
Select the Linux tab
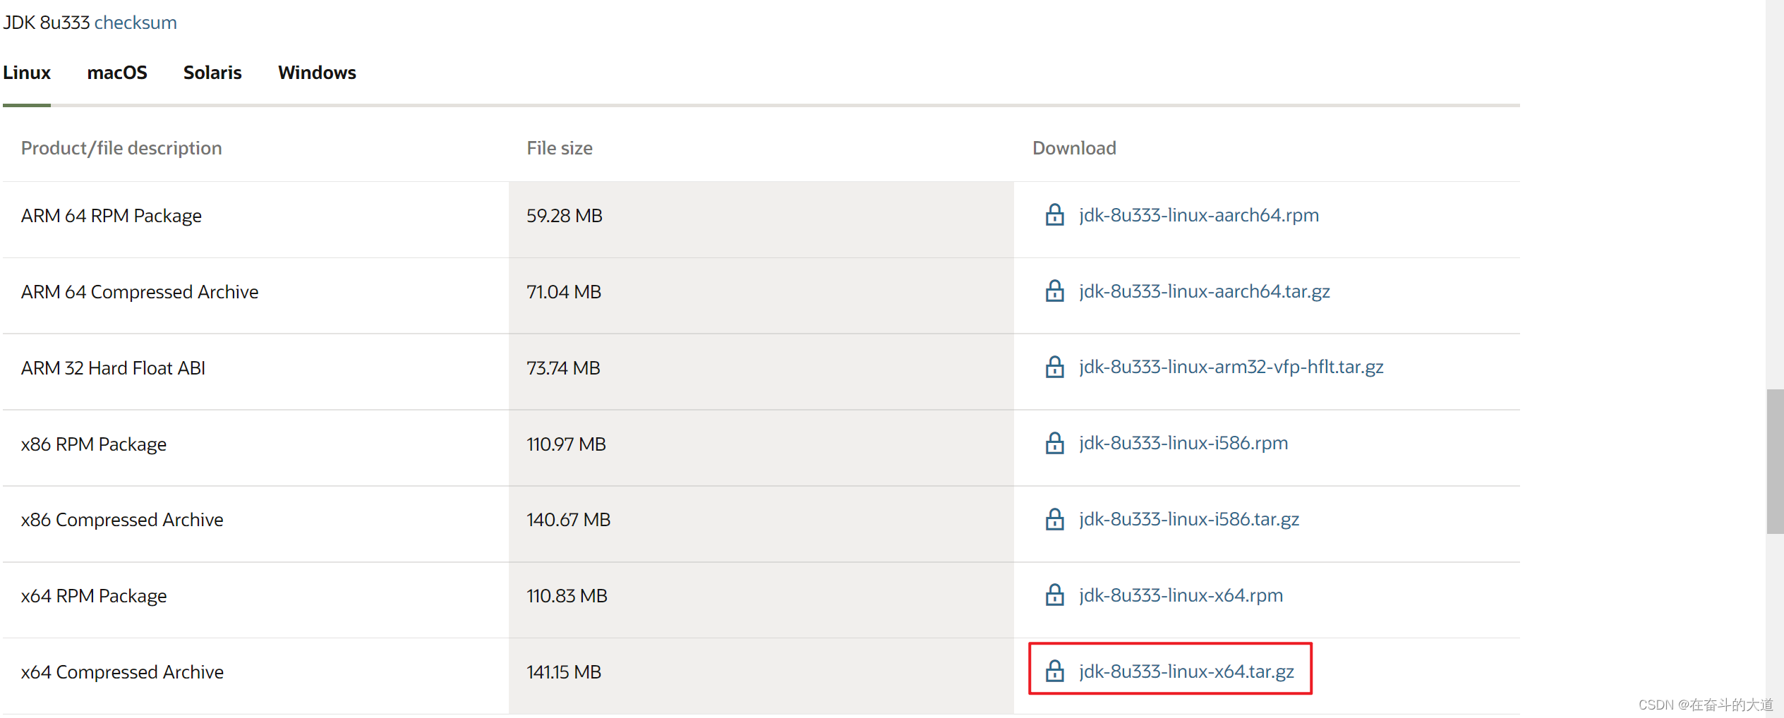[27, 73]
